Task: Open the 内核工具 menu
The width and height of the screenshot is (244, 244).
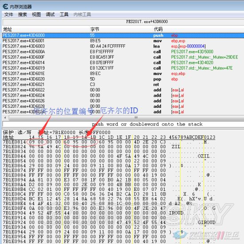Action: 82,15
